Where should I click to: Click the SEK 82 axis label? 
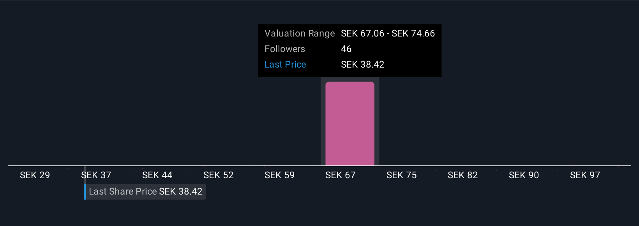(x=462, y=175)
